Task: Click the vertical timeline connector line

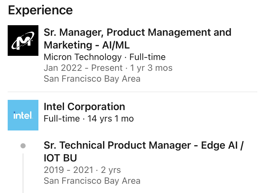Action: pos(23,173)
